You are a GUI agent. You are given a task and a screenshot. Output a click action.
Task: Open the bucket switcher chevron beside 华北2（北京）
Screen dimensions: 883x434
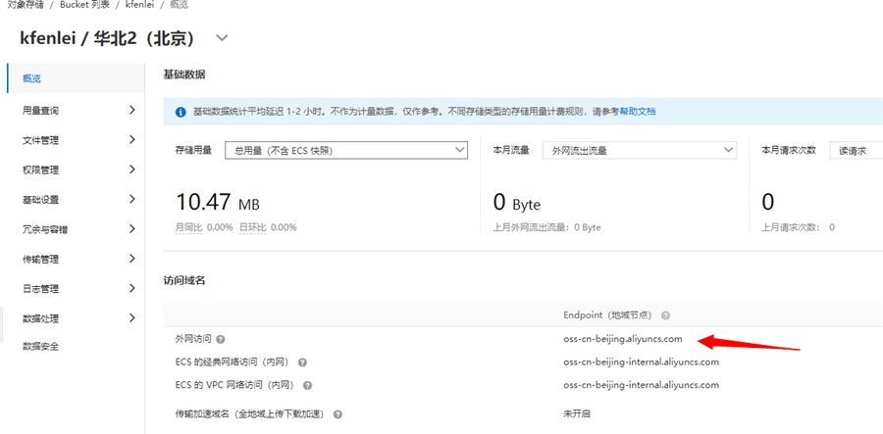click(222, 38)
